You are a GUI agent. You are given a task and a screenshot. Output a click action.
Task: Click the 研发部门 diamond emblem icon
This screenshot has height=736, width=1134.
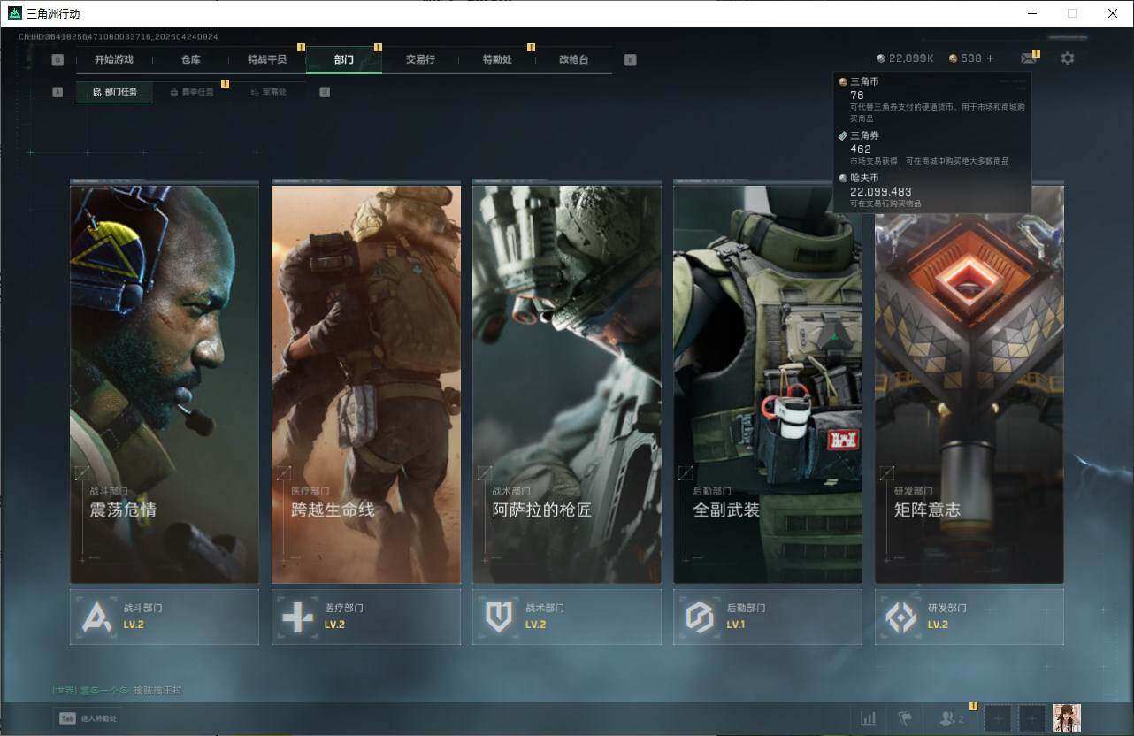pos(900,617)
